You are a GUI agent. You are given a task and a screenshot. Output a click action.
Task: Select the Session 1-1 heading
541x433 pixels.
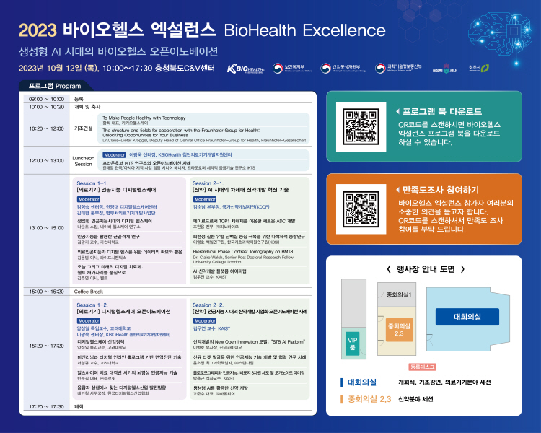point(92,183)
